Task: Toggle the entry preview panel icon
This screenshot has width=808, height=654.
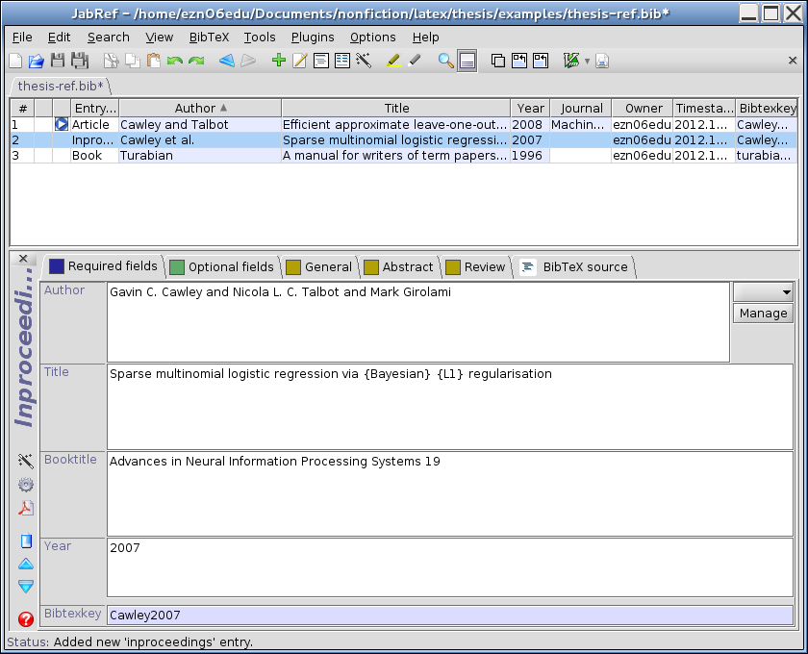Action: 467,61
